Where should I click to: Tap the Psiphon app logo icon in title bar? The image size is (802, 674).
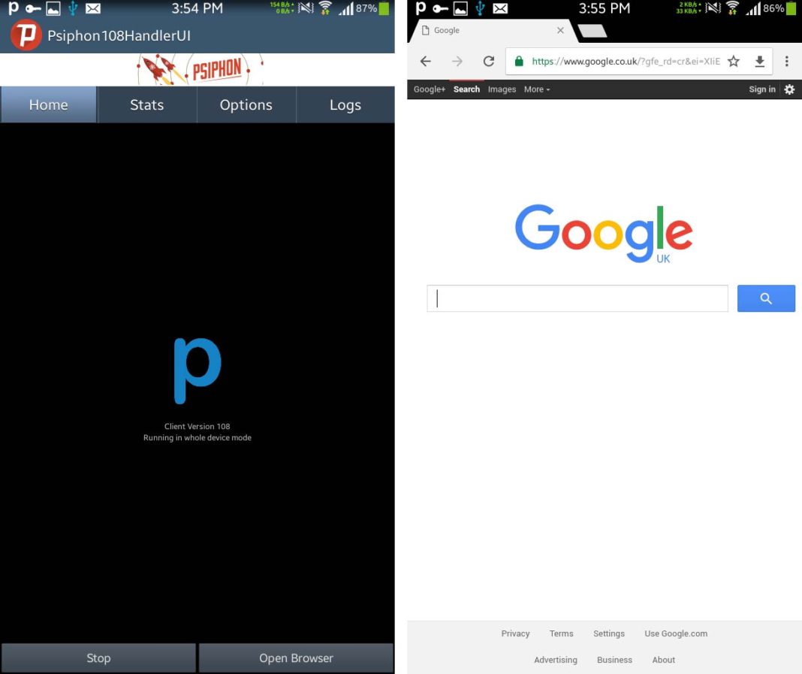click(26, 35)
